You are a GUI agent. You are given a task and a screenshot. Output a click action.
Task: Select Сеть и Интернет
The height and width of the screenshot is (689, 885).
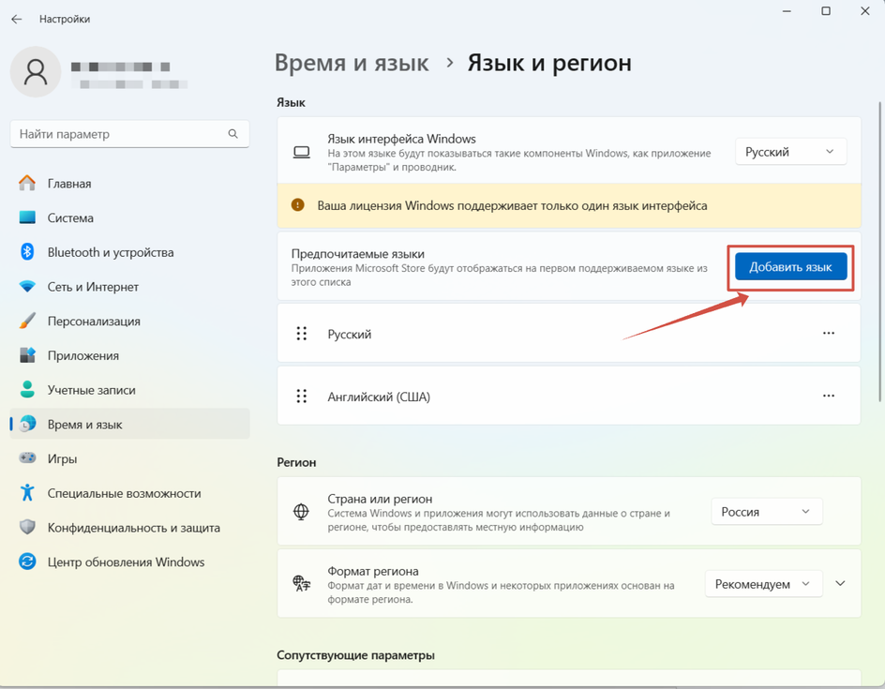coord(129,287)
